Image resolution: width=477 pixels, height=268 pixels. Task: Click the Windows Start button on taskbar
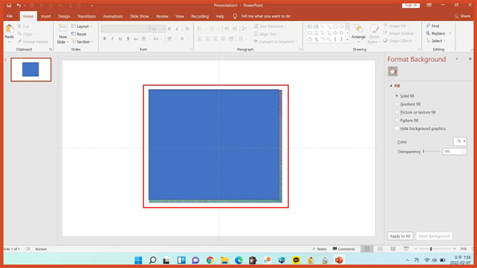click(138, 260)
